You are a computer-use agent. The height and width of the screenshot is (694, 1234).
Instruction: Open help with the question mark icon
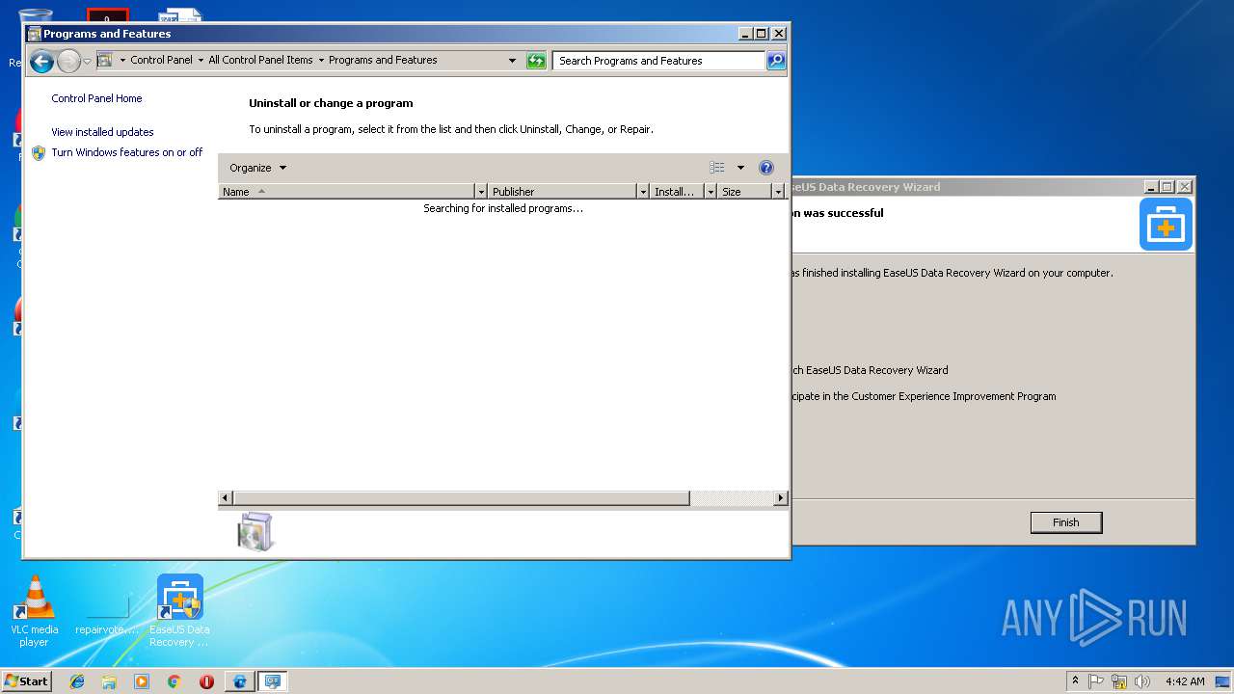click(x=766, y=168)
